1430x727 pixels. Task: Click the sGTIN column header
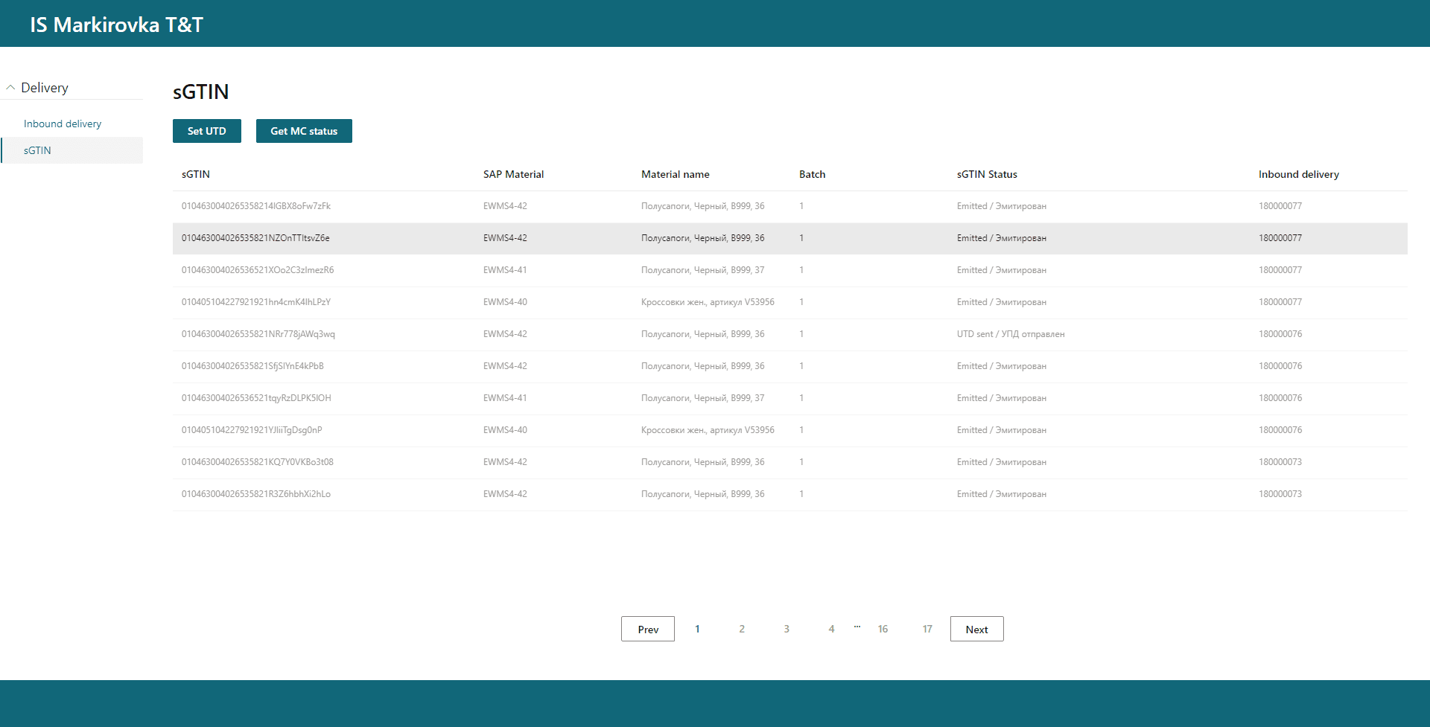196,174
